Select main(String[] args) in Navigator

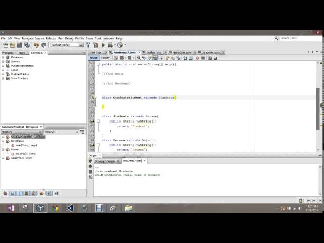point(26,145)
